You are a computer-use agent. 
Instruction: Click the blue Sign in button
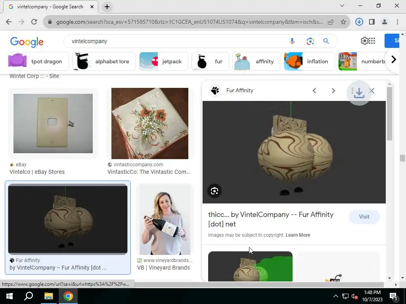pos(391,41)
